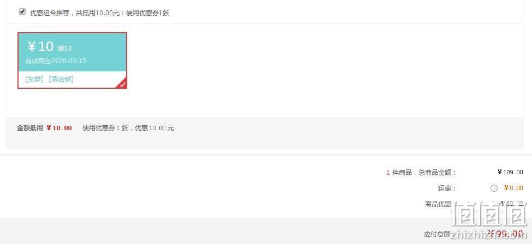The height and width of the screenshot is (244, 532).
Task: Click the 商品优惠 label
Action: [x=438, y=204]
